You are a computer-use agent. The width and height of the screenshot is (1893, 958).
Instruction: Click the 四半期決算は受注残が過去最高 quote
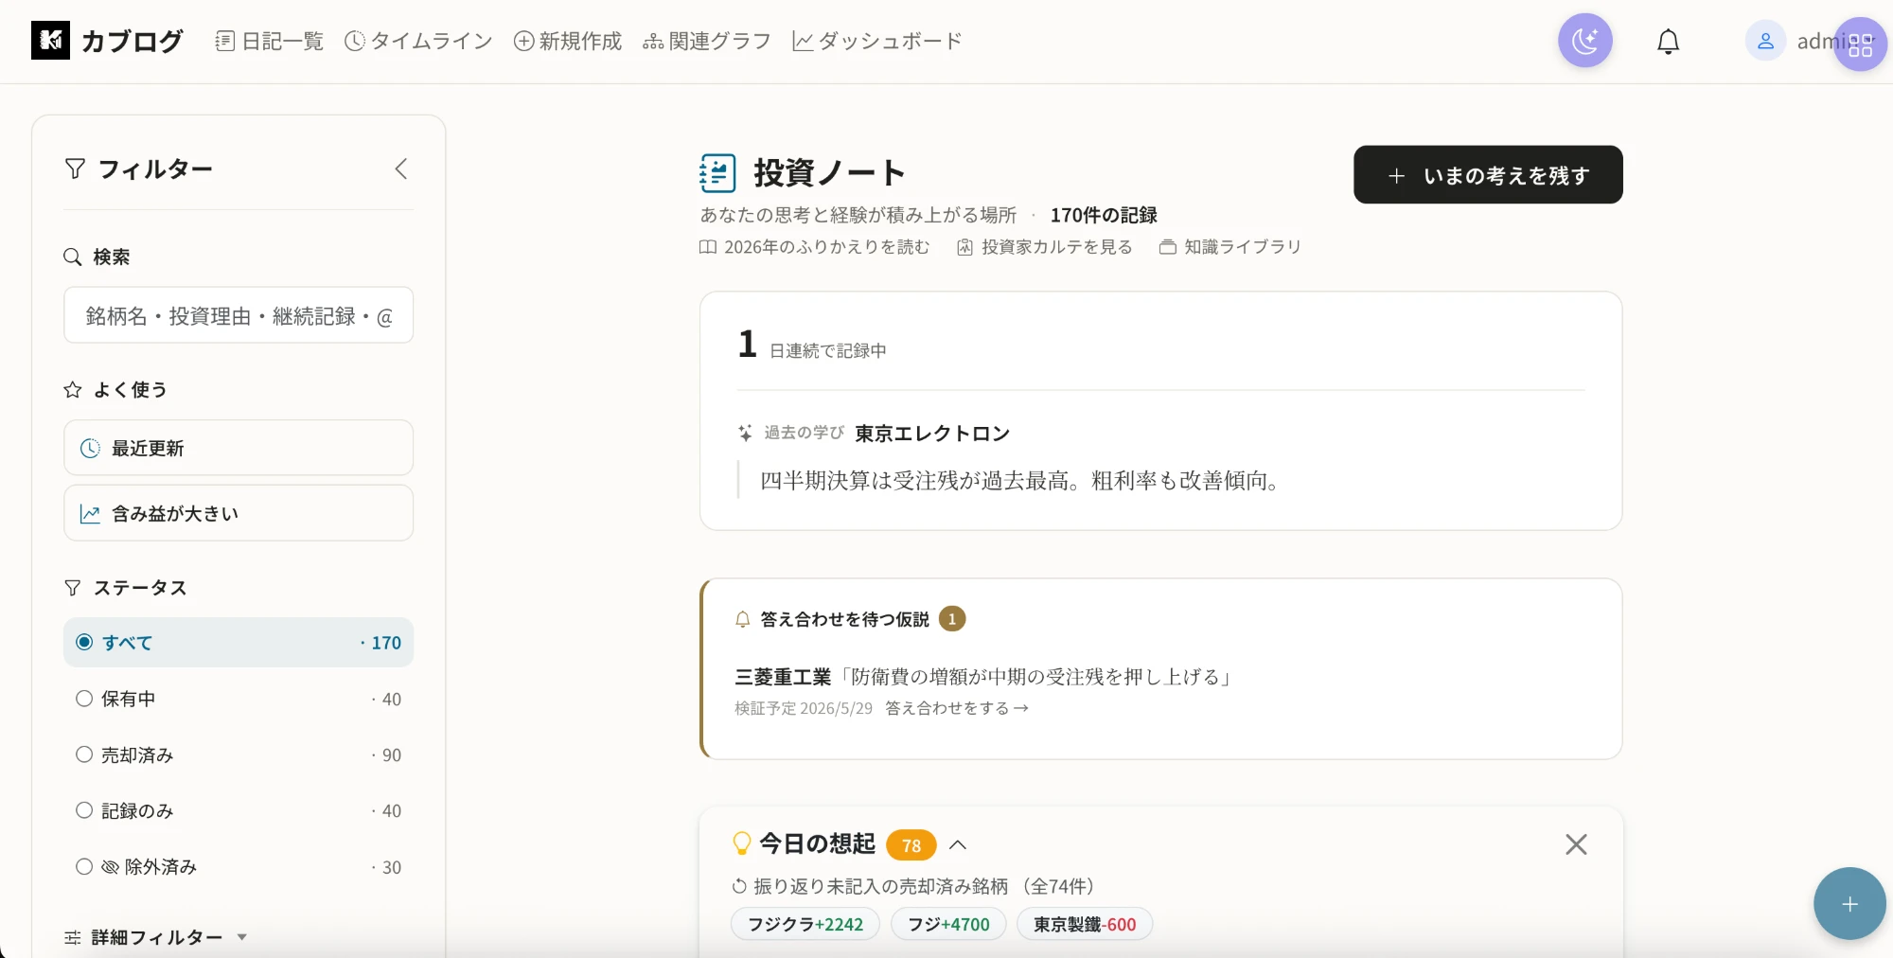point(1019,481)
